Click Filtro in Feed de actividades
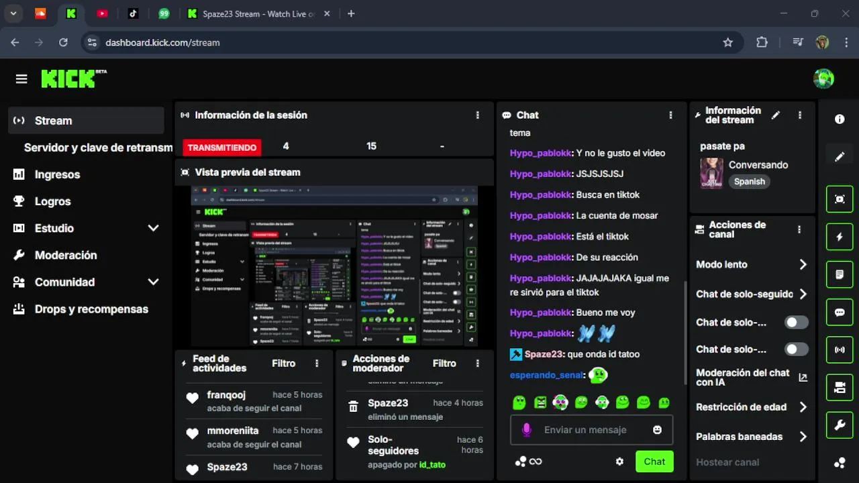 tap(283, 364)
